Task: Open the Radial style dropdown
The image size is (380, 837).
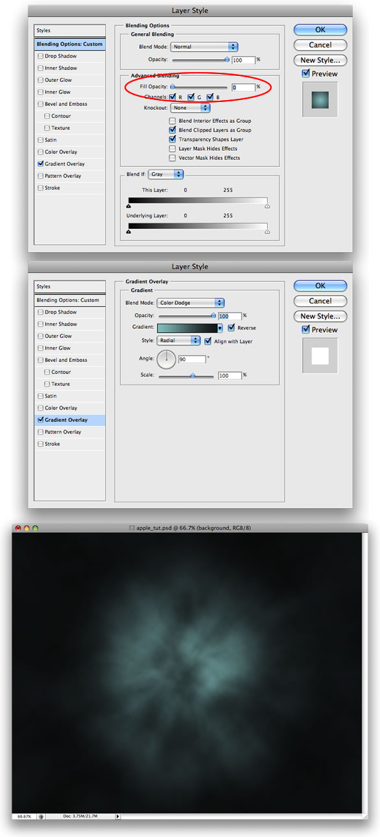Action: [x=179, y=341]
